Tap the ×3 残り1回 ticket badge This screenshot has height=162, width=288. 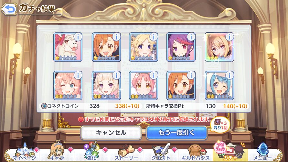coord(220,125)
